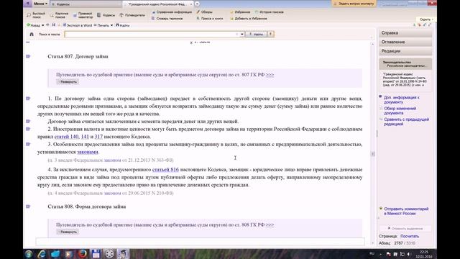Open >>> link for ст. 808 guide
This screenshot has width=460, height=259.
point(270,224)
